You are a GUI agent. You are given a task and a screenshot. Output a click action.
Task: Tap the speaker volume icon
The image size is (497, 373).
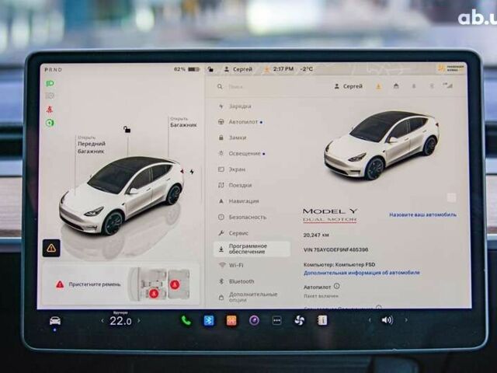tap(388, 320)
